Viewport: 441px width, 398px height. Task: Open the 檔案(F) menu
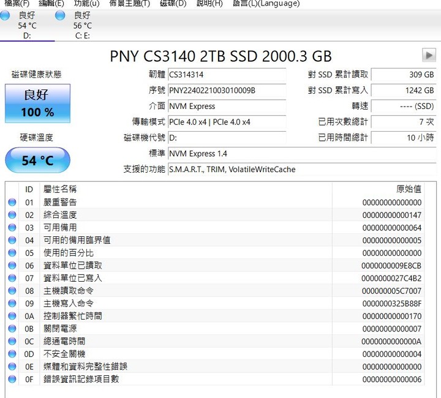(x=17, y=4)
